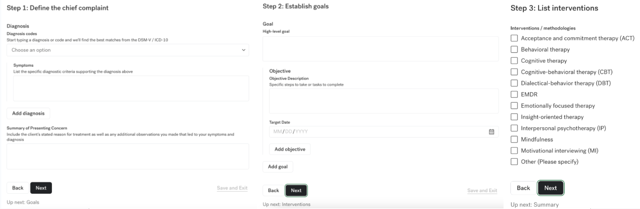The width and height of the screenshot is (640, 209).
Task: Select Other (Please specify) option
Action: coord(514,162)
